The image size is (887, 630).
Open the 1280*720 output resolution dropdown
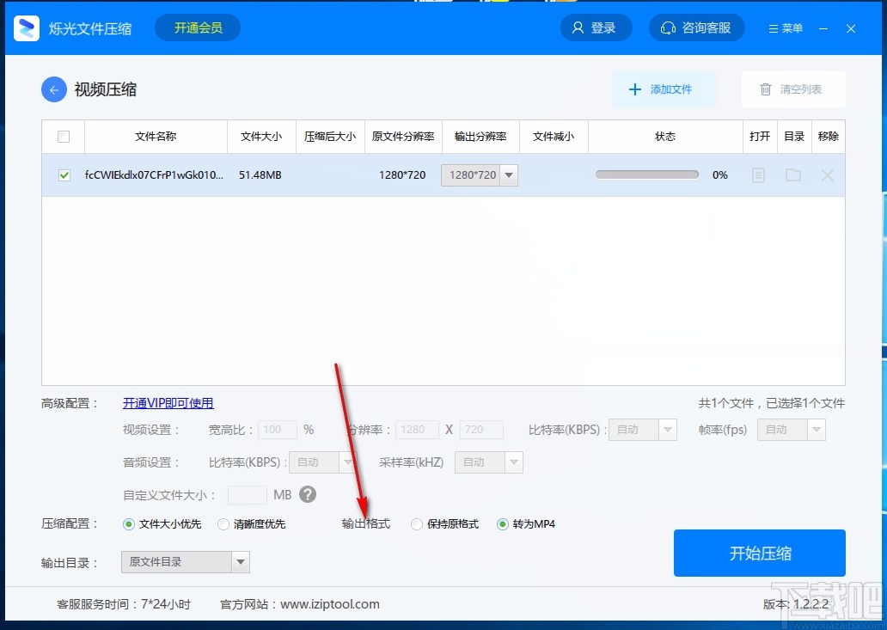[508, 175]
